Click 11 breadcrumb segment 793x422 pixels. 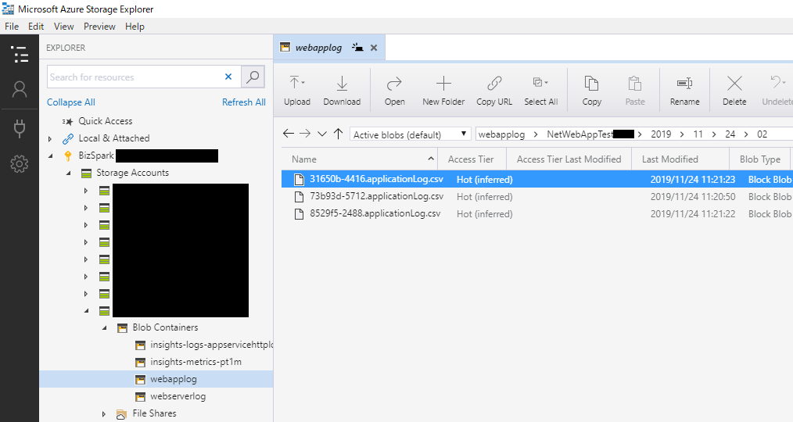(x=698, y=134)
